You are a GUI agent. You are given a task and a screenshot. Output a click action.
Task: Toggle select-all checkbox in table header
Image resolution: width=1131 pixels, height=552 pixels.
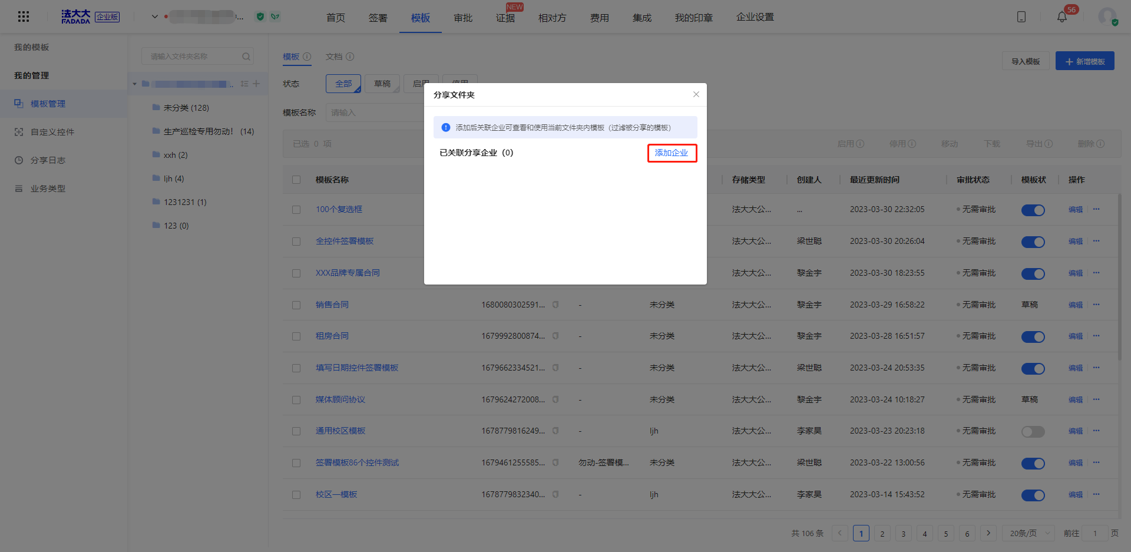(x=296, y=180)
